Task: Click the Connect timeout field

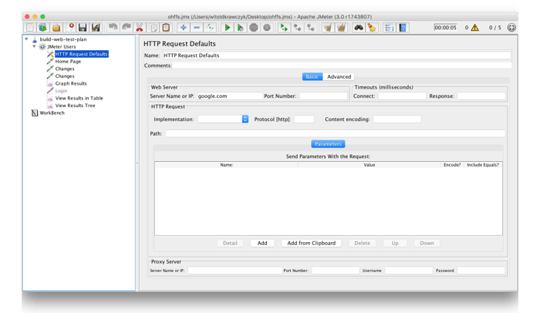Action: point(402,96)
